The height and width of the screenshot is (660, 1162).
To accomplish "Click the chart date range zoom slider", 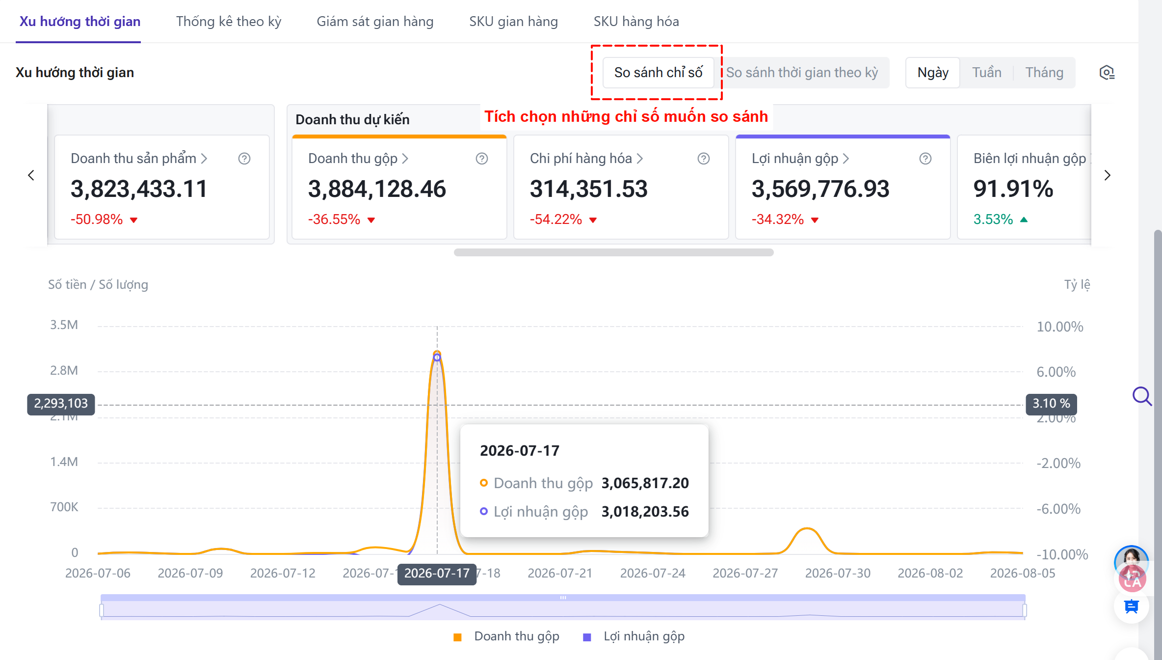I will pos(563,608).
